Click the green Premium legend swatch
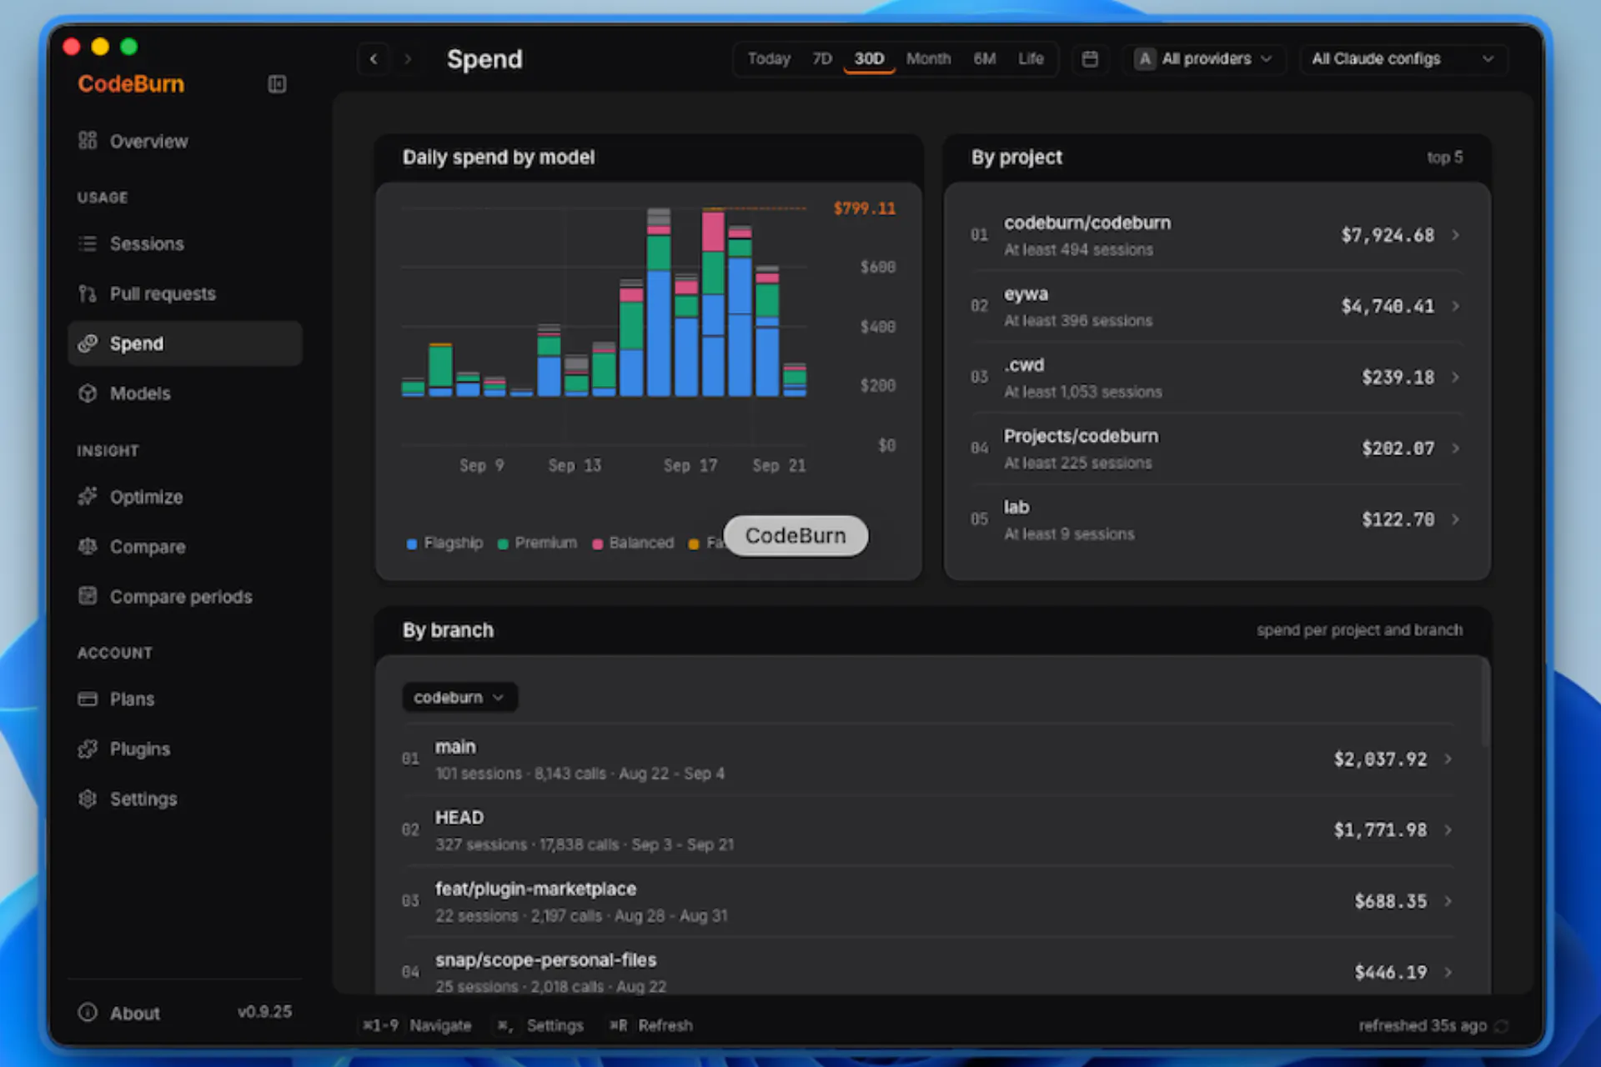The height and width of the screenshot is (1067, 1601). 503,544
